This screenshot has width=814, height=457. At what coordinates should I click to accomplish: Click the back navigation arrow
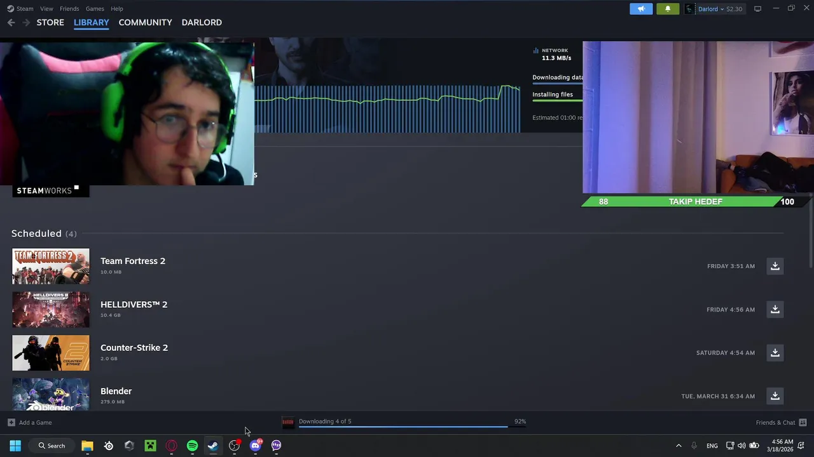11,22
